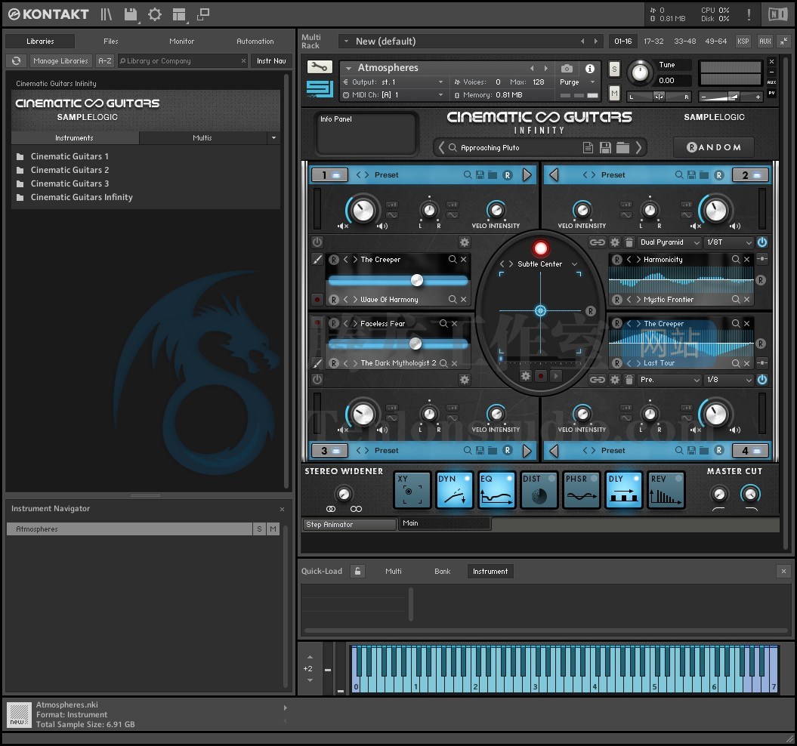Image resolution: width=797 pixels, height=746 pixels.
Task: Select Multis tab in library
Action: [202, 137]
